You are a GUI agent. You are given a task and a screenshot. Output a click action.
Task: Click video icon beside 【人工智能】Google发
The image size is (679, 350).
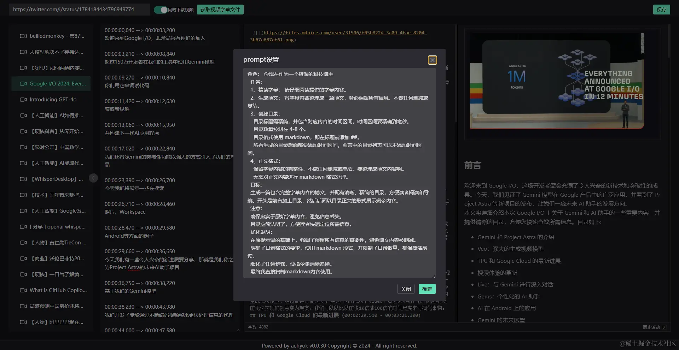[23, 211]
